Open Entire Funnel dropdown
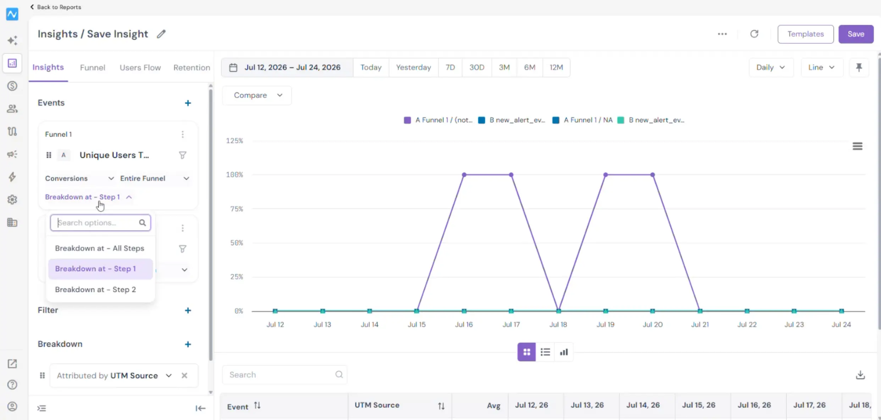 (155, 178)
